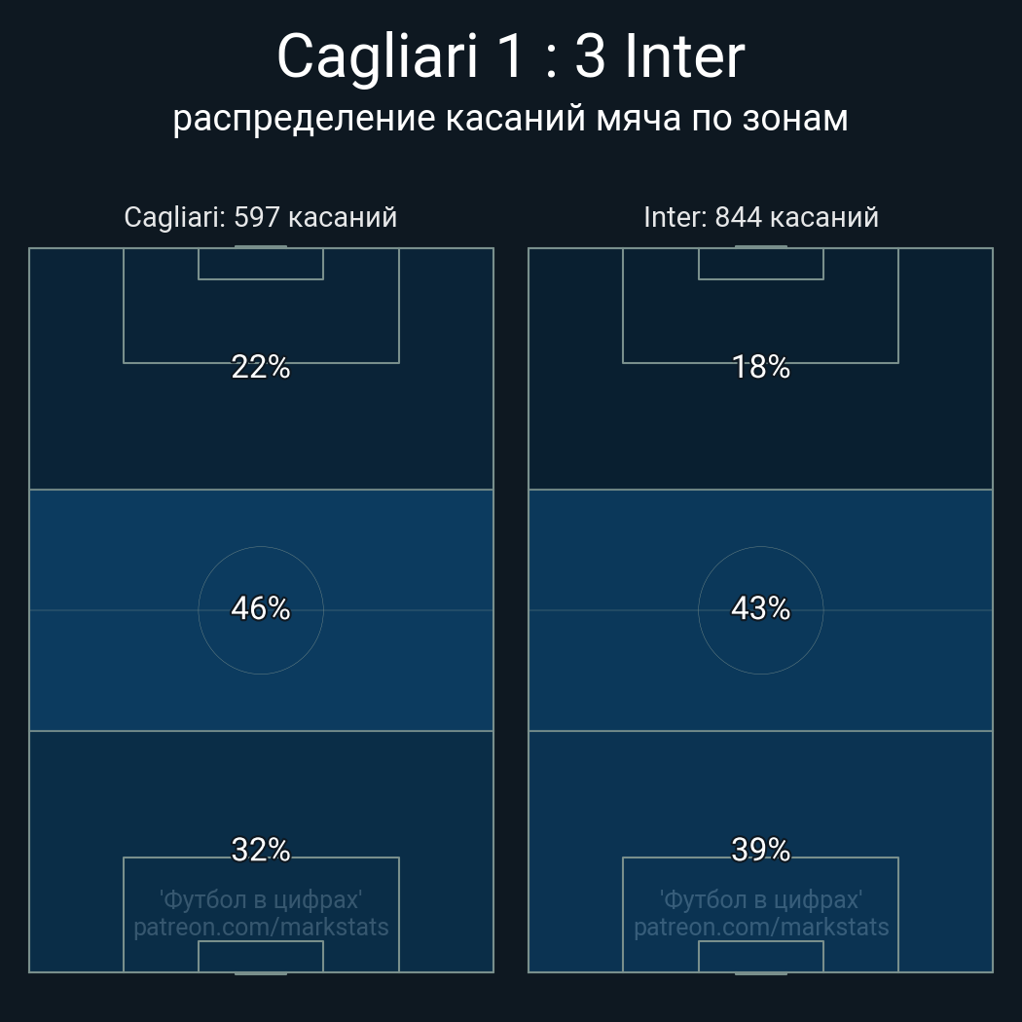The height and width of the screenshot is (1022, 1022).
Task: Select Inter's 18% attacking zone label
Action: coord(761,367)
